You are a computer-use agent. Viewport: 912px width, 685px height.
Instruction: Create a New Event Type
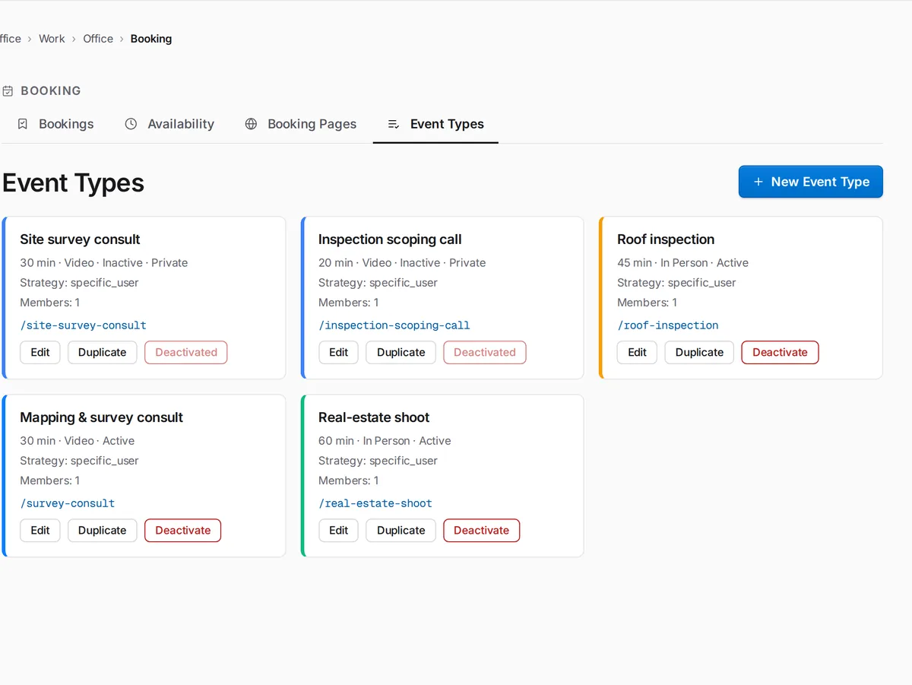810,182
